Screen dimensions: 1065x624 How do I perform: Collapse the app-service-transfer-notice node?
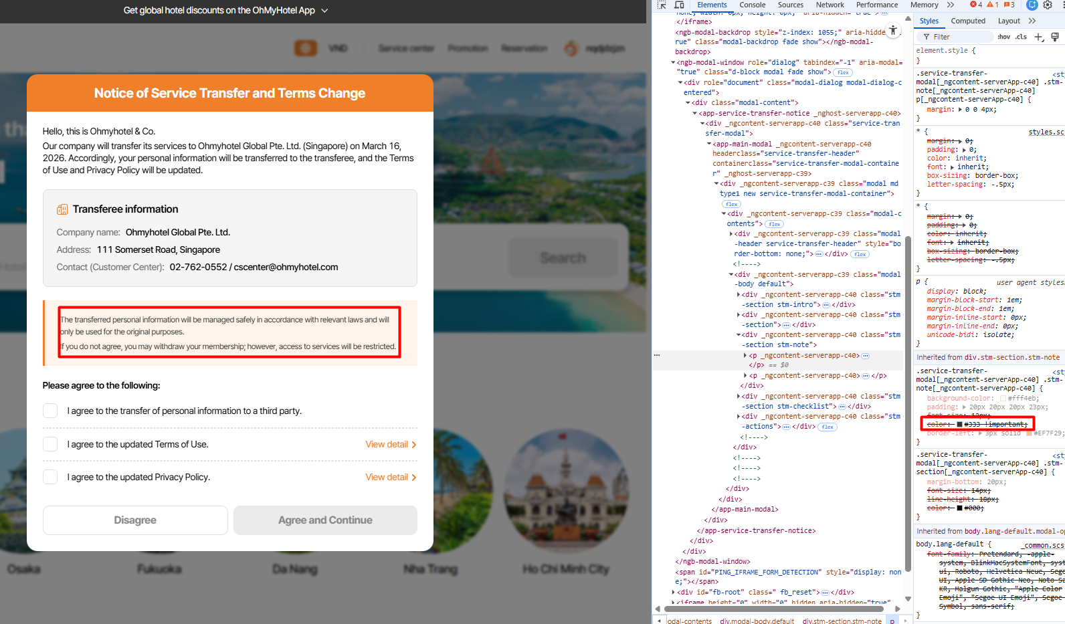(x=695, y=114)
